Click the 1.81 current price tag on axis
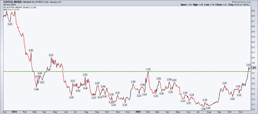Screen dimensions: 258x114 [x=253, y=68]
